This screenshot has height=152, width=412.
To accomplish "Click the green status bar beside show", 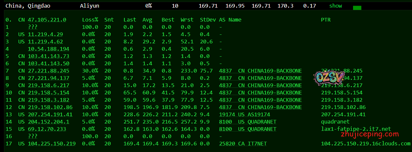I will click(357, 8).
